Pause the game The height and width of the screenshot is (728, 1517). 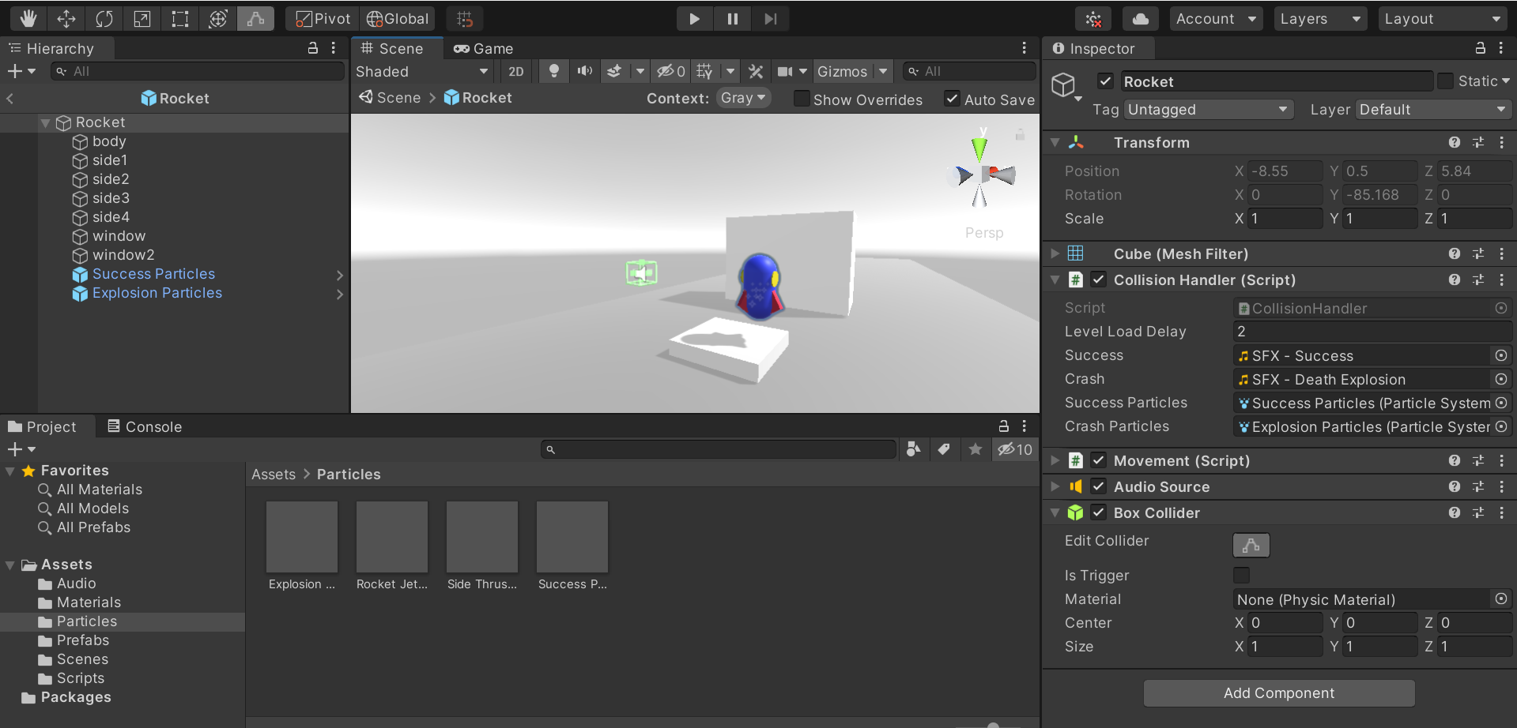coord(731,18)
